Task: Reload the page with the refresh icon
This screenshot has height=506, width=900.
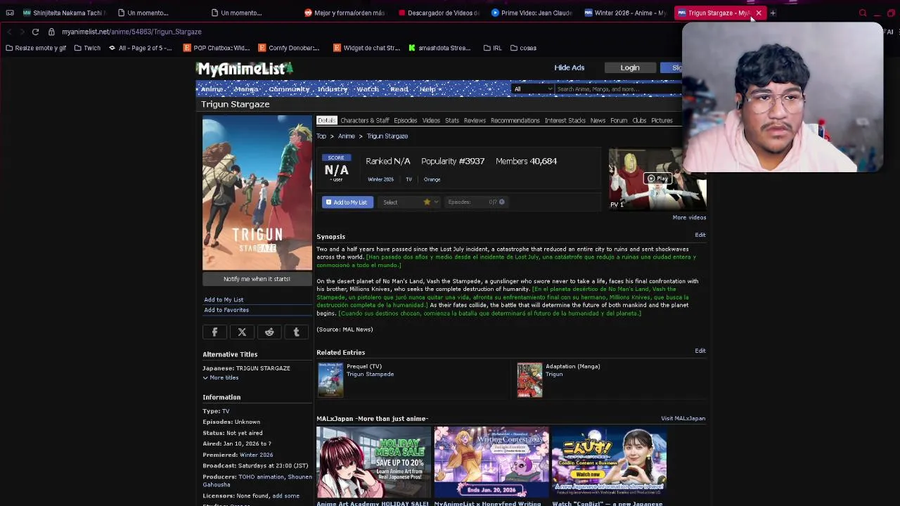Action: click(35, 32)
